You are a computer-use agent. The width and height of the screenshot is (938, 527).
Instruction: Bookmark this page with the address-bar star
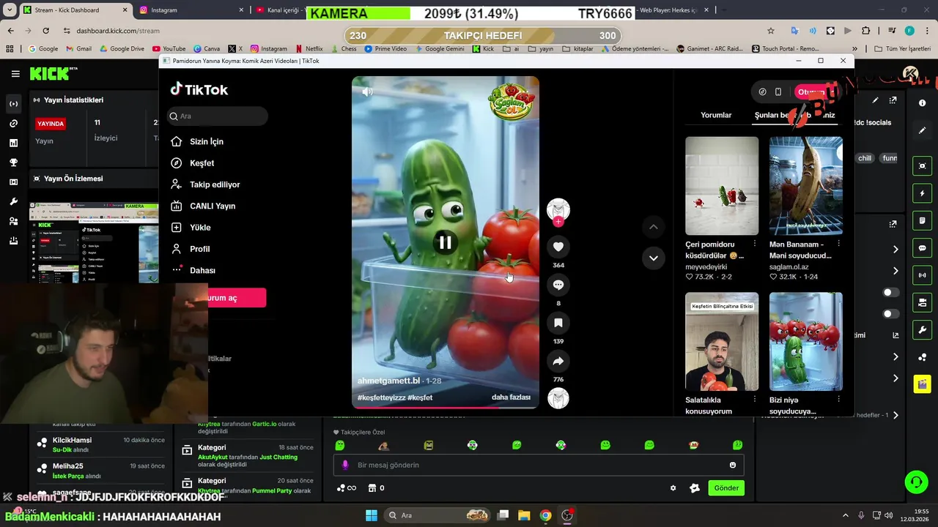click(770, 31)
